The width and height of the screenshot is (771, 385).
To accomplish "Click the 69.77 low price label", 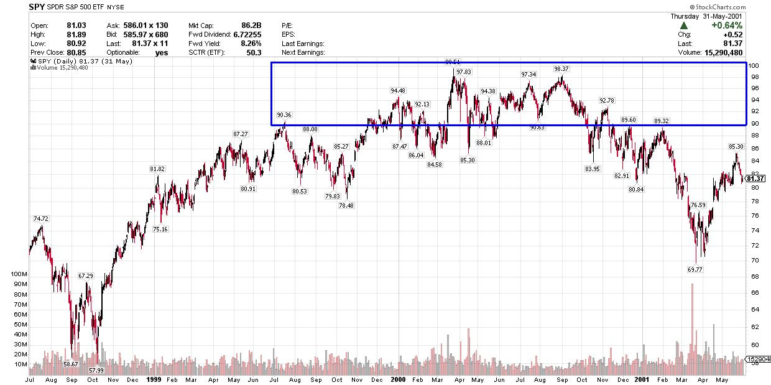I will tap(695, 270).
